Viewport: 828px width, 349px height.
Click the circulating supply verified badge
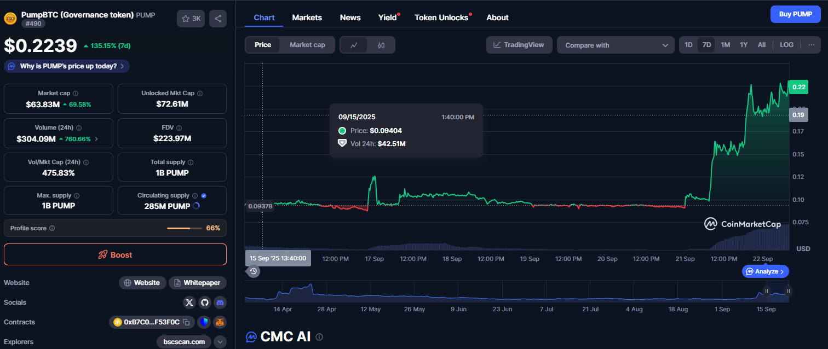pos(204,196)
